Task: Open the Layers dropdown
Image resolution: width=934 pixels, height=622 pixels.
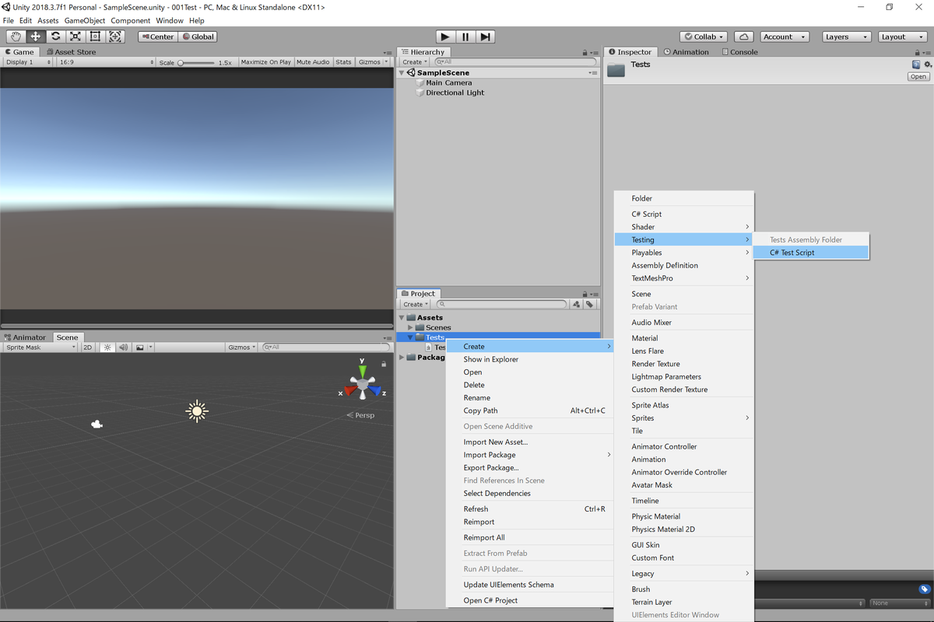Action: point(847,37)
